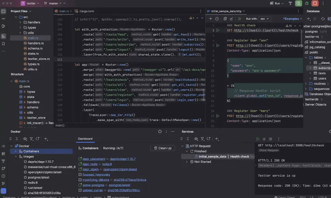Add new data source in Database panel
This screenshot has width=331, height=198.
click(308, 19)
